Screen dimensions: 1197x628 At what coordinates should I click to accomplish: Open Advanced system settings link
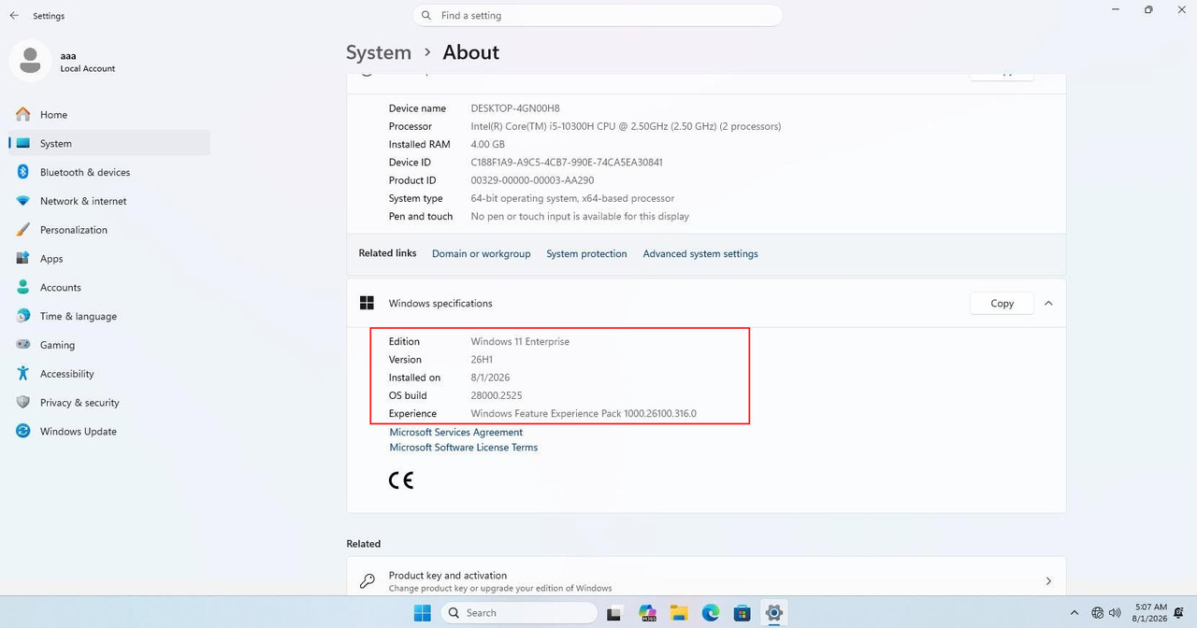[x=700, y=254]
